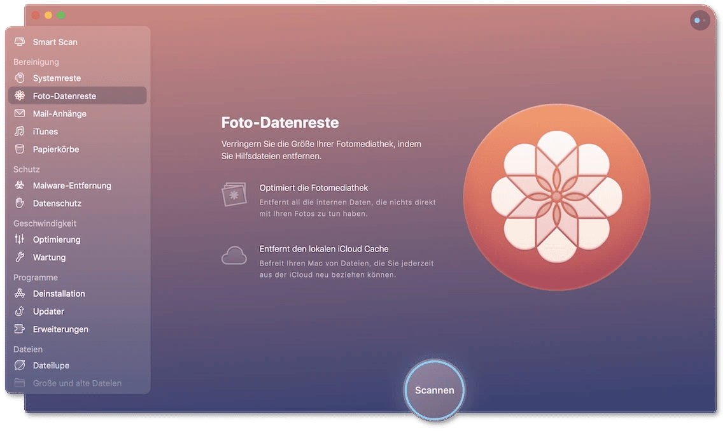Click the Mail-Anhänge envelope icon
The height and width of the screenshot is (431, 725).
[20, 113]
